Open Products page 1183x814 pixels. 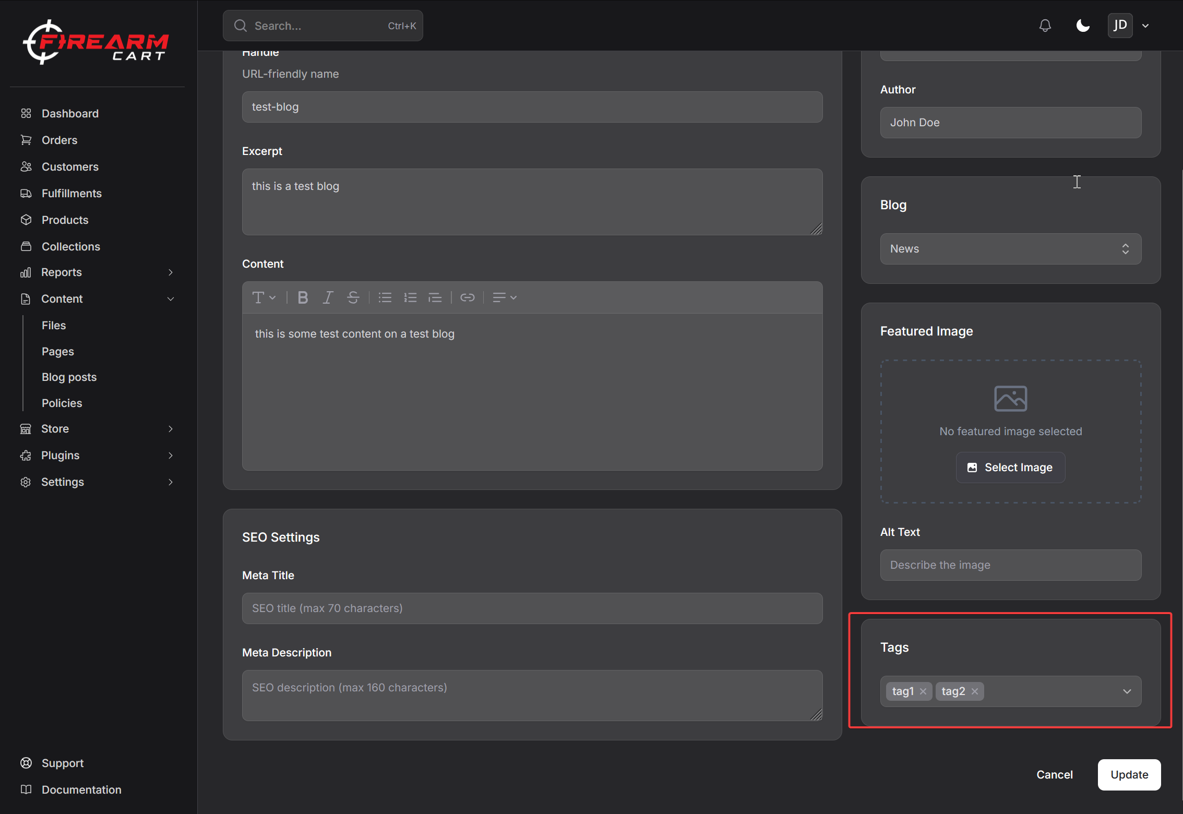pyautogui.click(x=65, y=220)
